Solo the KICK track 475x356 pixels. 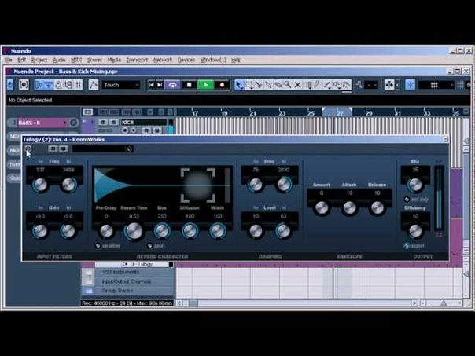113,123
